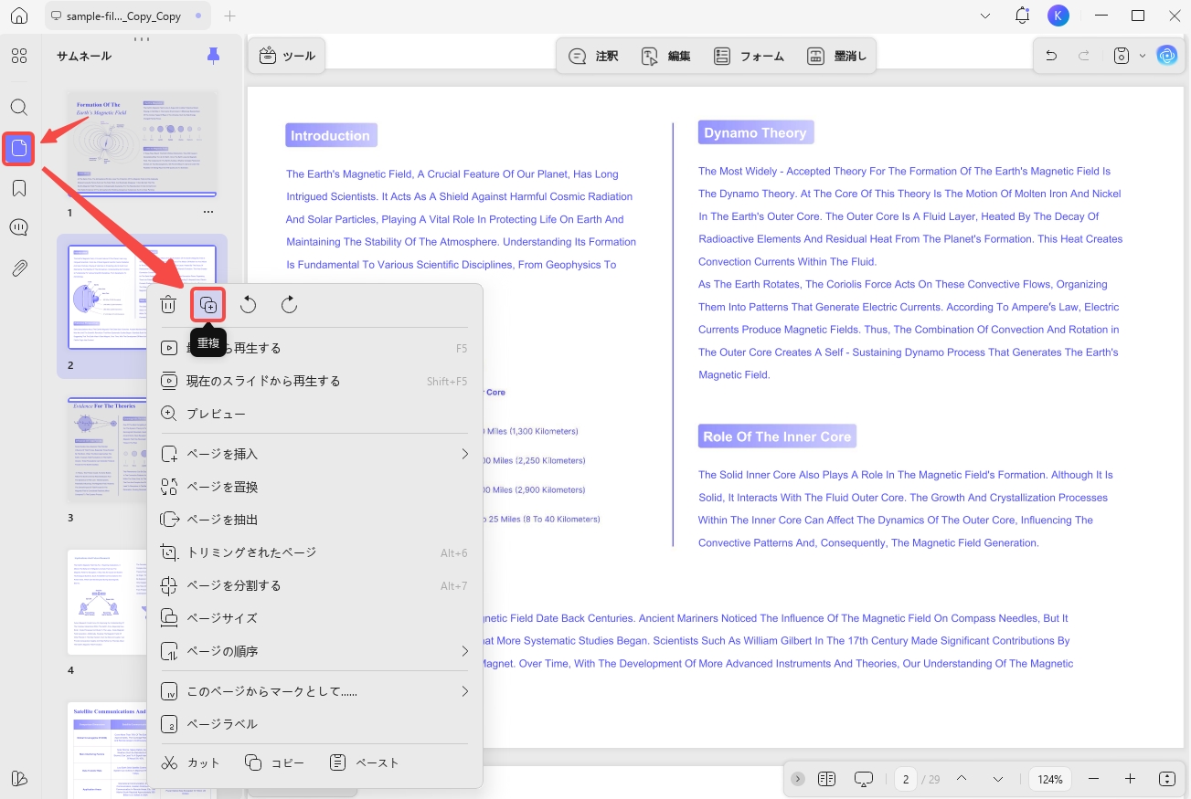The width and height of the screenshot is (1191, 799).
Task: Open the thumbnails panel sidebar icon
Action: 19,148
